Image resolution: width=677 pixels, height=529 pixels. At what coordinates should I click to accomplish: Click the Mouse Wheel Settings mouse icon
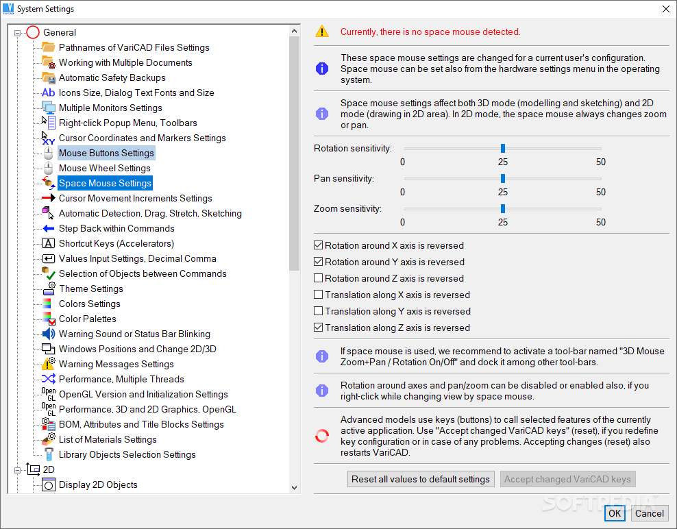49,168
